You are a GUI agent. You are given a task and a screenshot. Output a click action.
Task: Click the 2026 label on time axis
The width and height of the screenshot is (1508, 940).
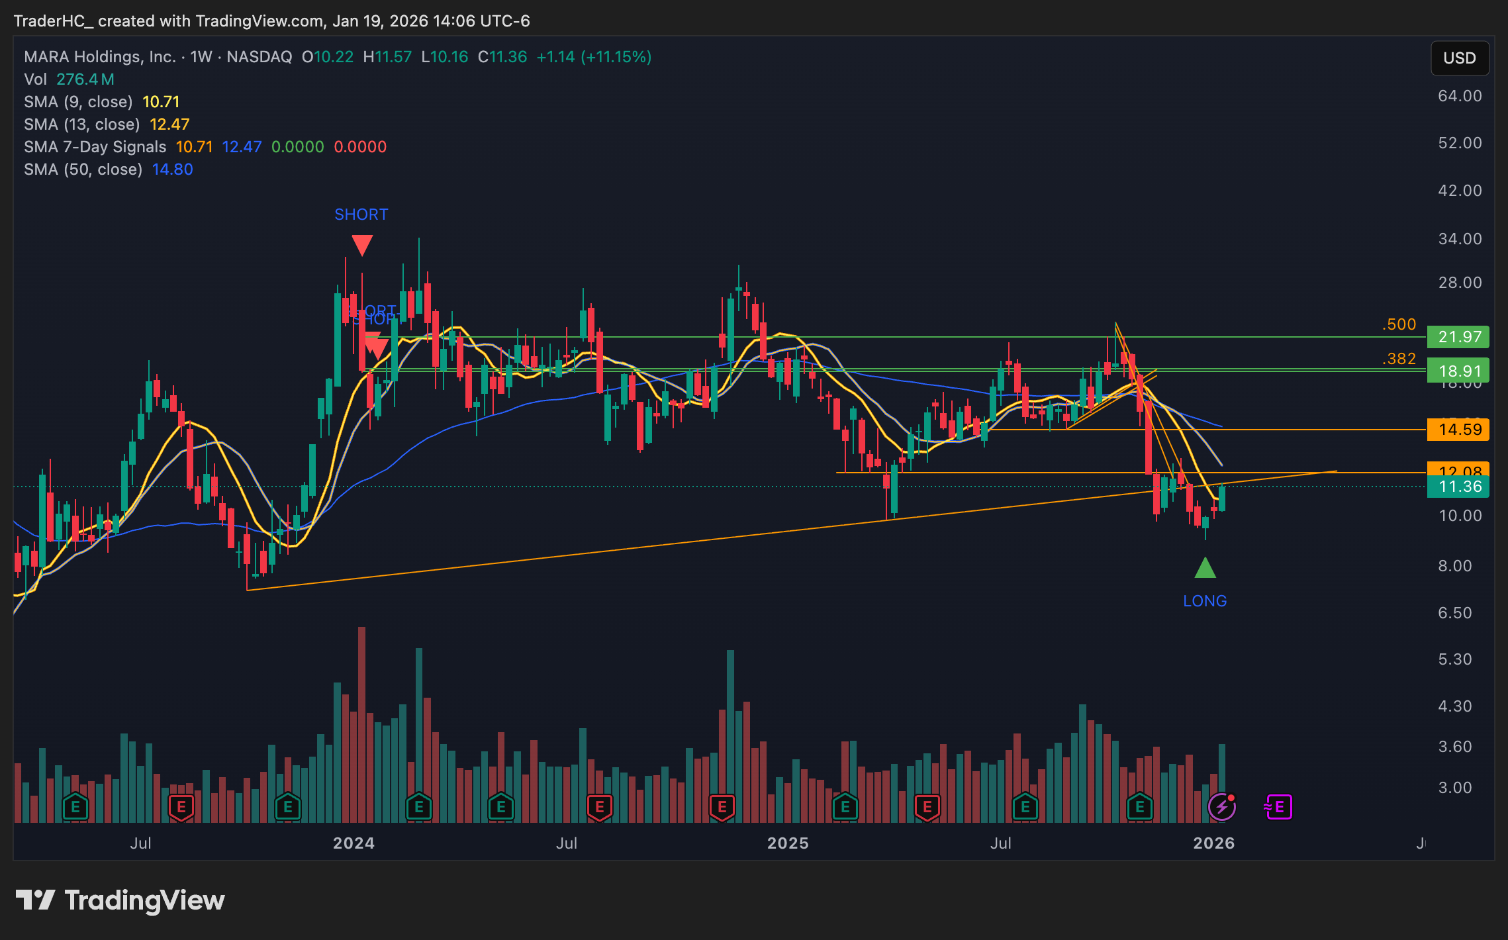[x=1213, y=843]
